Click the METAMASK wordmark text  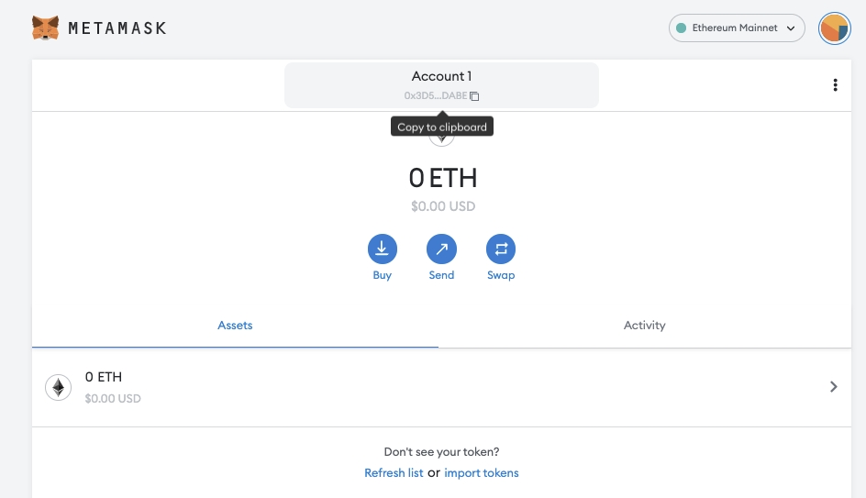pos(117,28)
